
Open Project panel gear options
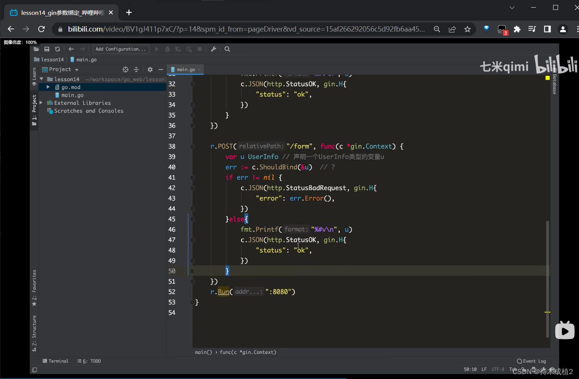pyautogui.click(x=150, y=70)
